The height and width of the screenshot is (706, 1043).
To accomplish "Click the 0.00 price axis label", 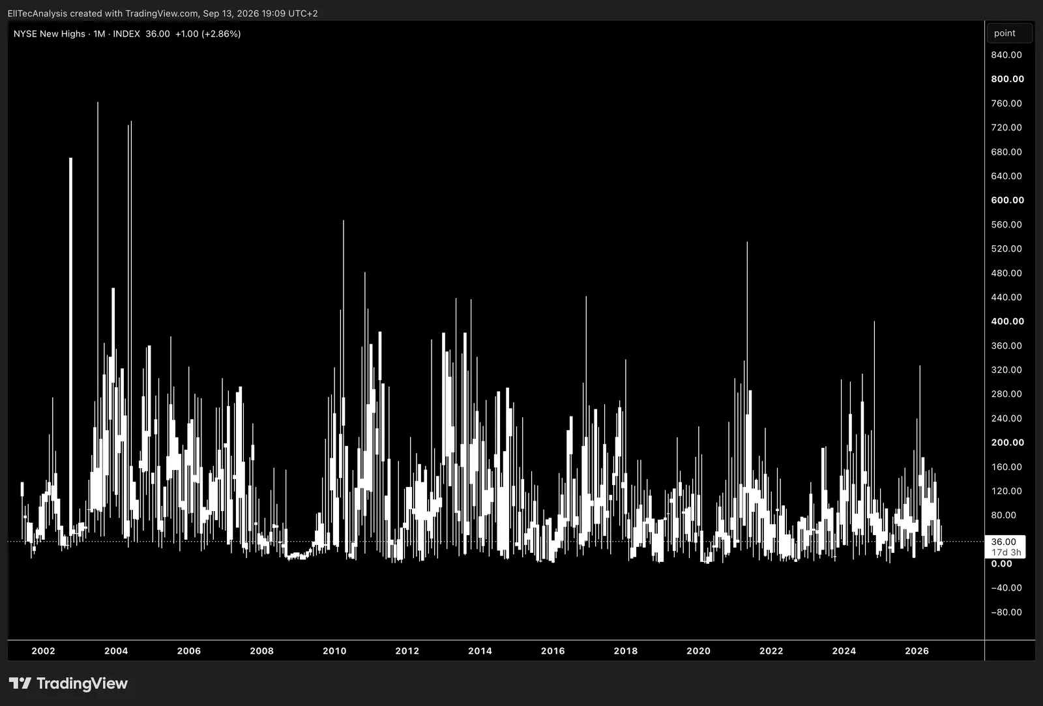I will (1002, 564).
